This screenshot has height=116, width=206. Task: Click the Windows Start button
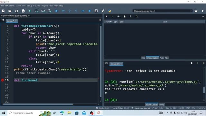click(4, 113)
